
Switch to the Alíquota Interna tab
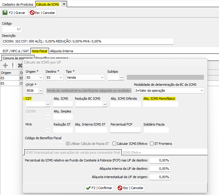[61, 51]
